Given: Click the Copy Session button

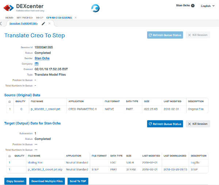Looking at the screenshot, I should click(15, 181).
